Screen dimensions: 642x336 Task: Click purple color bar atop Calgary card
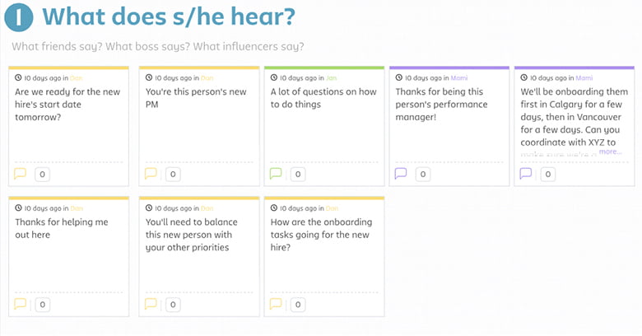575,68
